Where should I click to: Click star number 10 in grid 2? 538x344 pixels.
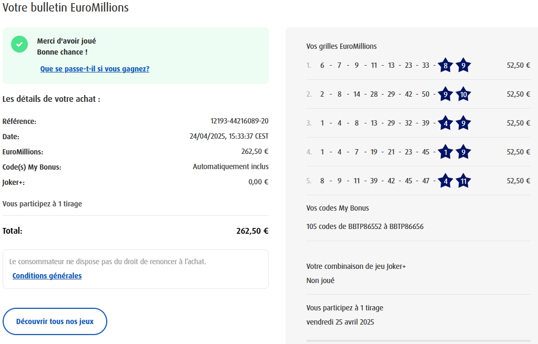tap(463, 95)
